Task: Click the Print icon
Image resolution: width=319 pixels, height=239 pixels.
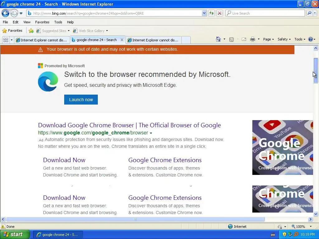Action: 252,39
